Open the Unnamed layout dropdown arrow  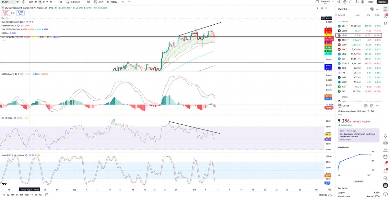click(x=333, y=2)
